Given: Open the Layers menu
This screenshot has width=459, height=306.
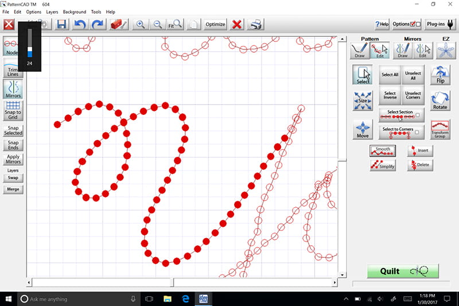Looking at the screenshot, I should tap(52, 11).
